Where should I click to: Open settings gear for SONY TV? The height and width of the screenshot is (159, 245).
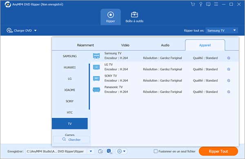[x=229, y=81]
